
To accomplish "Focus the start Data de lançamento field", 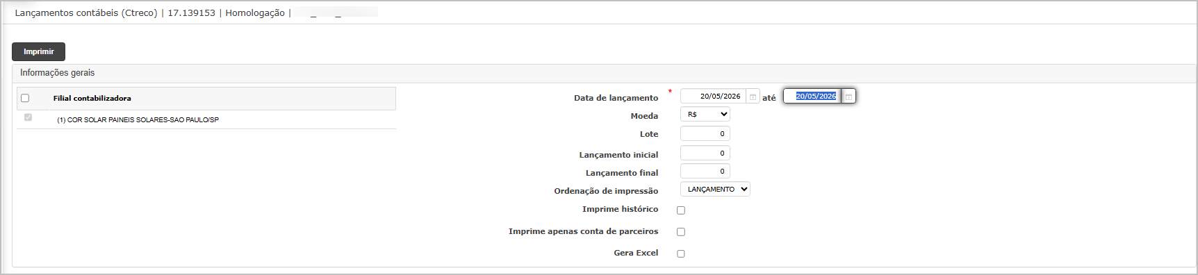I will 713,97.
